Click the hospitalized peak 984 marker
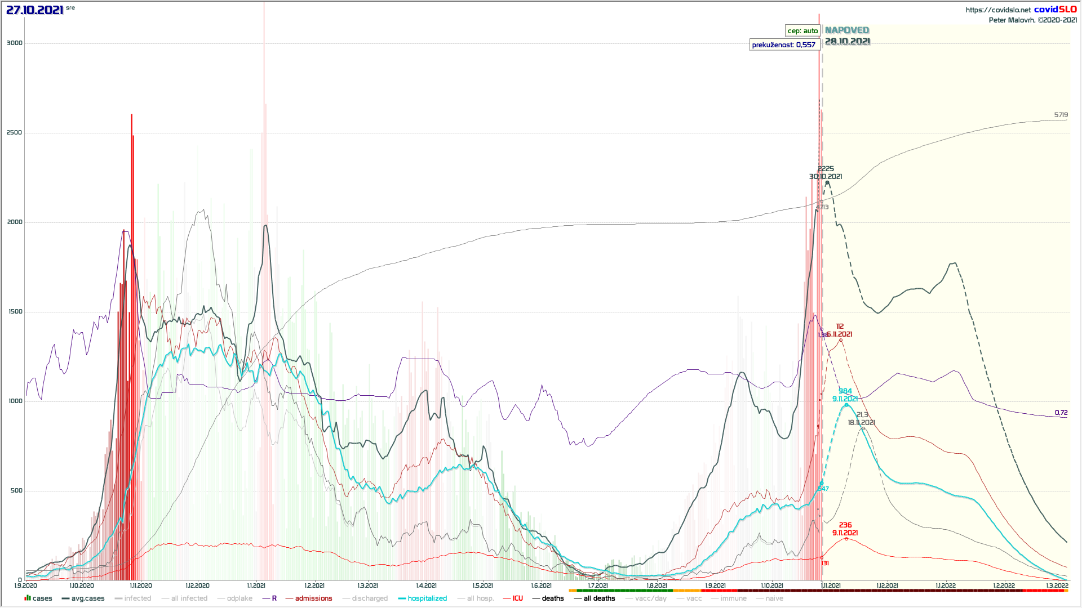Screen dimensions: 1082x608 coord(846,405)
